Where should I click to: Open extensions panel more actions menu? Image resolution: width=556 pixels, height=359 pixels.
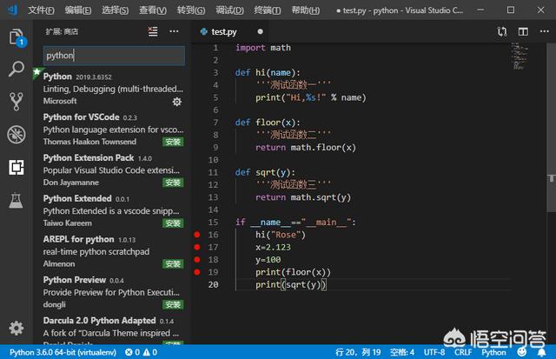point(174,31)
